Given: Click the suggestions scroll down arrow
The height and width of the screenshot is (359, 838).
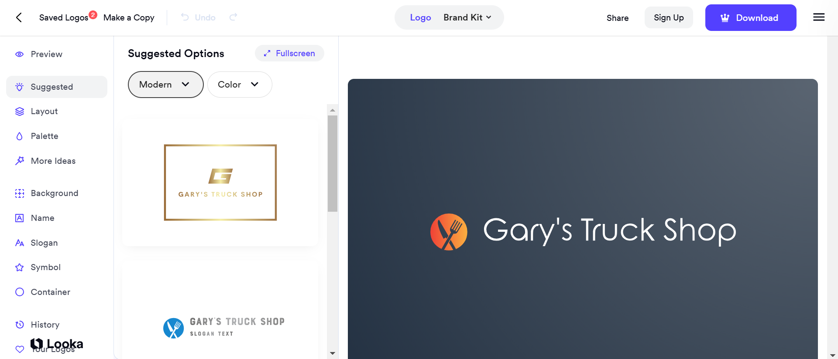Looking at the screenshot, I should pos(333,353).
